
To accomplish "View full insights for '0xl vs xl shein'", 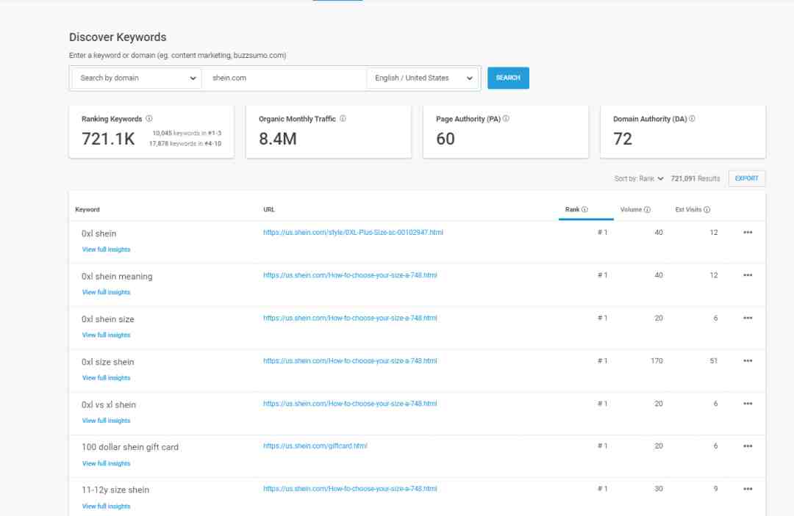I will point(107,421).
